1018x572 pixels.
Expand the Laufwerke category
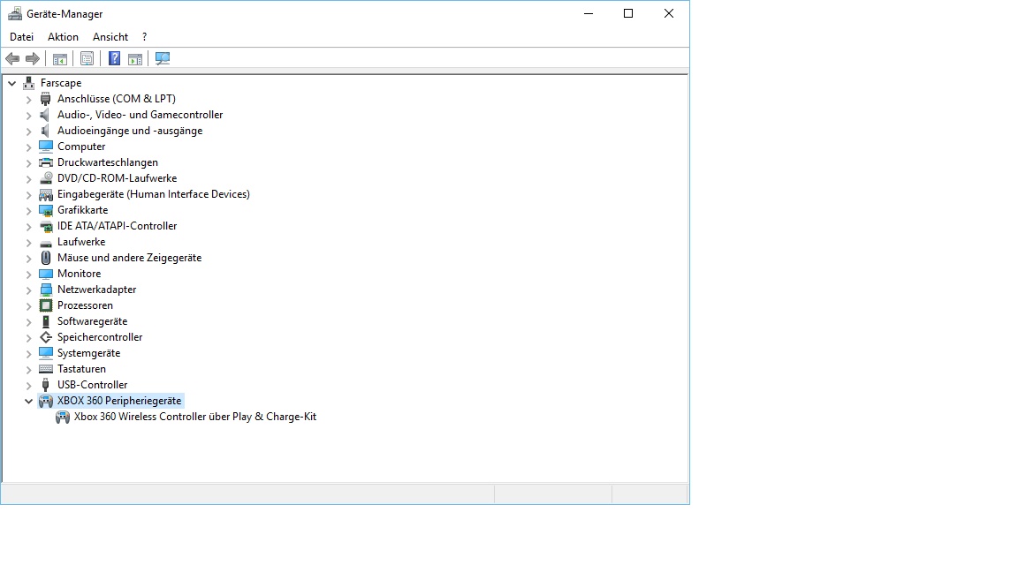point(28,242)
